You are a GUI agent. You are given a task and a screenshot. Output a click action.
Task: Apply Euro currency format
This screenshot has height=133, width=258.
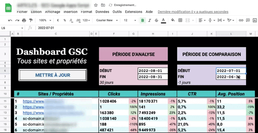pos(58,20)
